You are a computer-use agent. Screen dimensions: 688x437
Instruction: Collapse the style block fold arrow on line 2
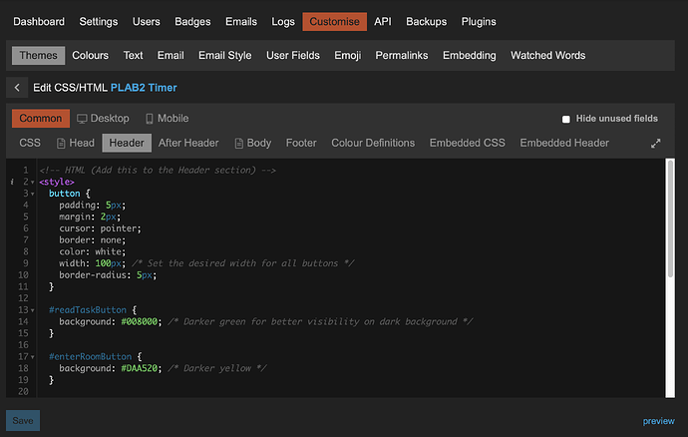(x=33, y=183)
